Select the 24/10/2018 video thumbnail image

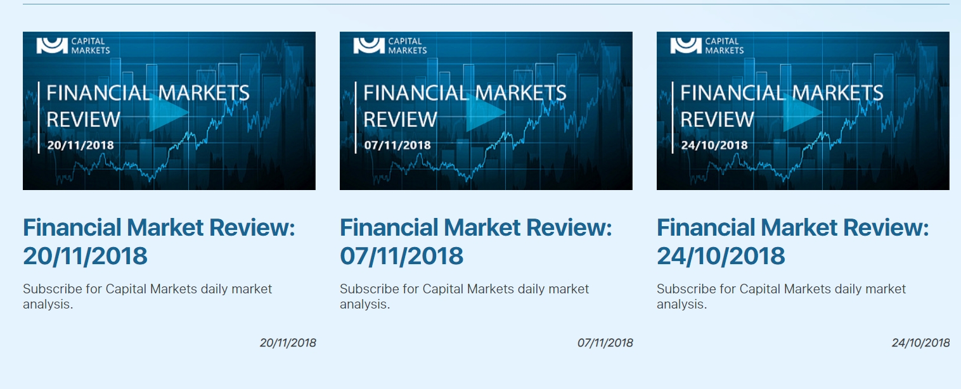pyautogui.click(x=803, y=111)
